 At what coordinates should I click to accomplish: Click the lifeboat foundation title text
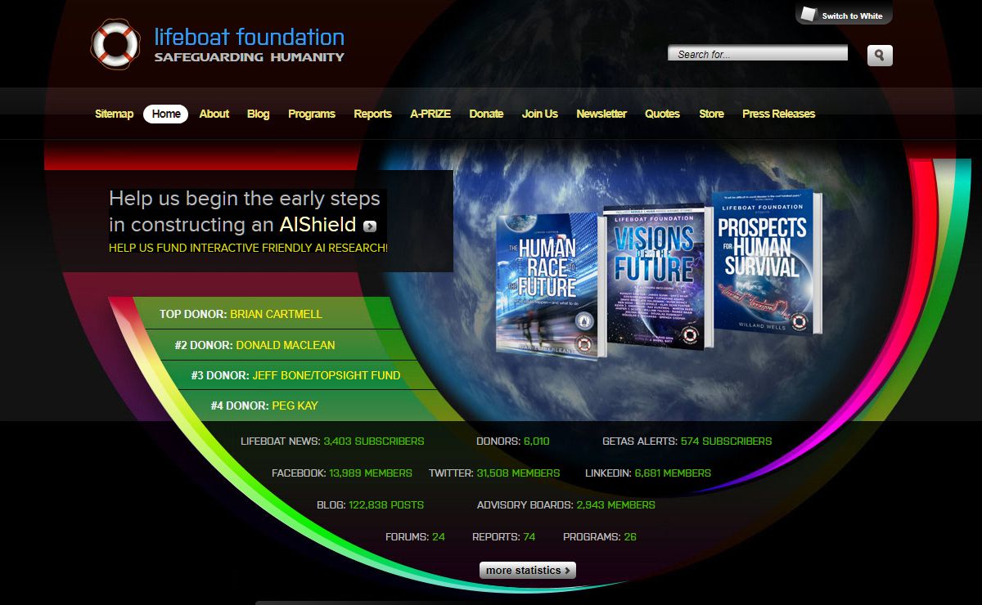pyautogui.click(x=250, y=37)
